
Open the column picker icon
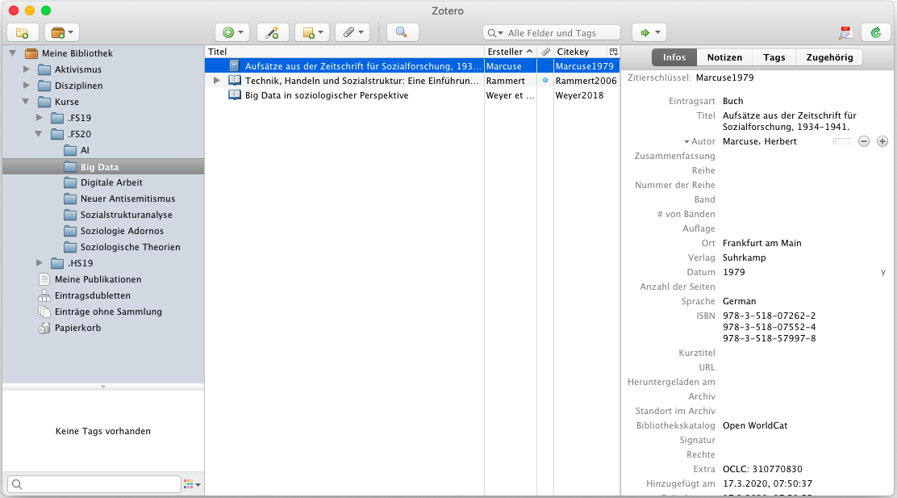613,52
